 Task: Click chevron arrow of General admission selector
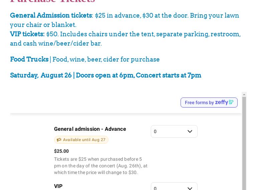coord(190,131)
